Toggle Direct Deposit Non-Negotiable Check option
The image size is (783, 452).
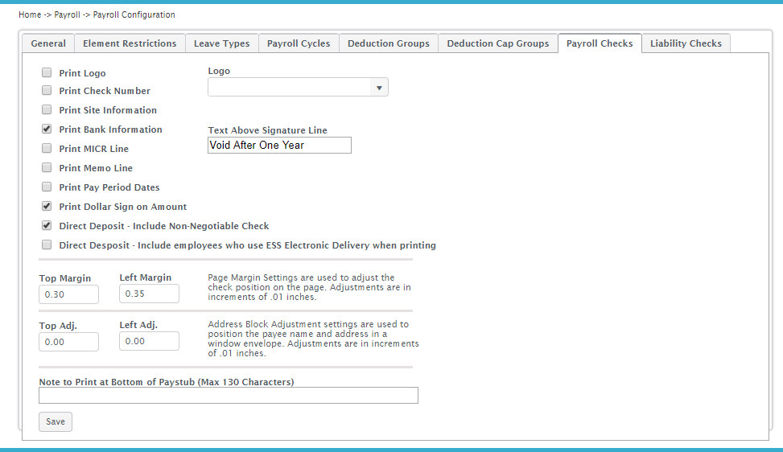(47, 225)
